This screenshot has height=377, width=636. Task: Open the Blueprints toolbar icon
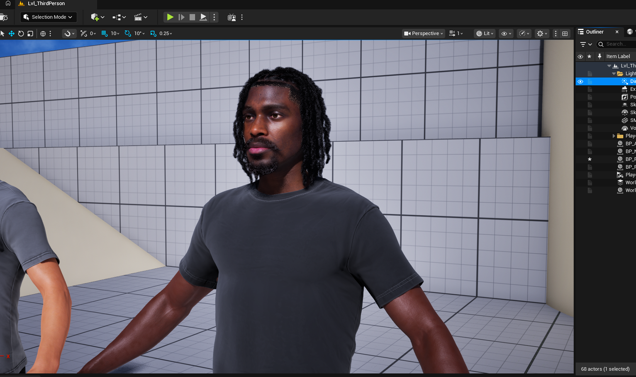[x=117, y=17]
